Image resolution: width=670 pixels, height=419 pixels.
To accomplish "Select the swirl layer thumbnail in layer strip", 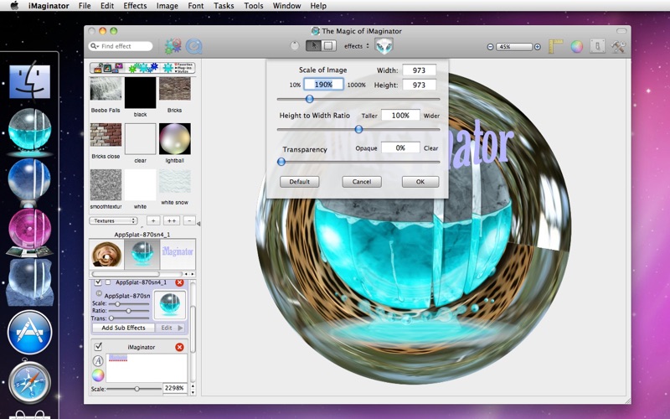I will pyautogui.click(x=106, y=254).
